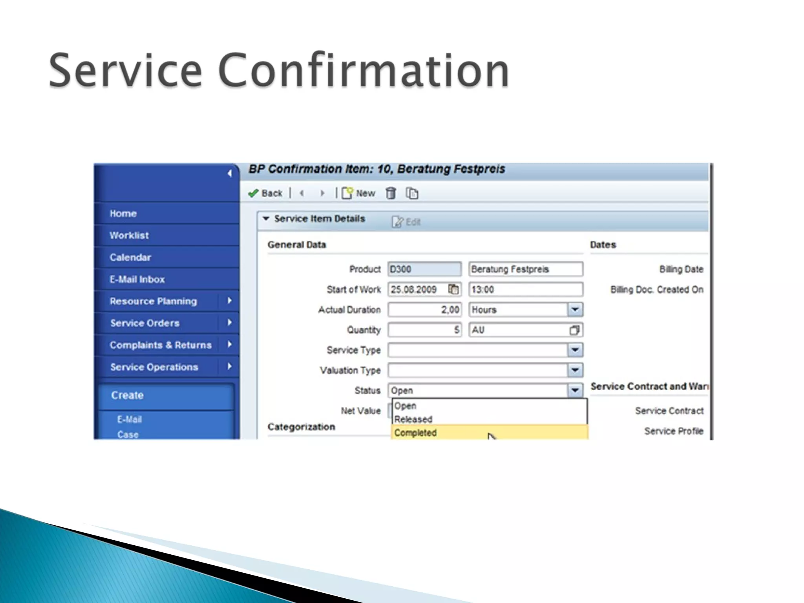The image size is (804, 603).
Task: Open the Calendar navigation entry
Action: (x=130, y=258)
